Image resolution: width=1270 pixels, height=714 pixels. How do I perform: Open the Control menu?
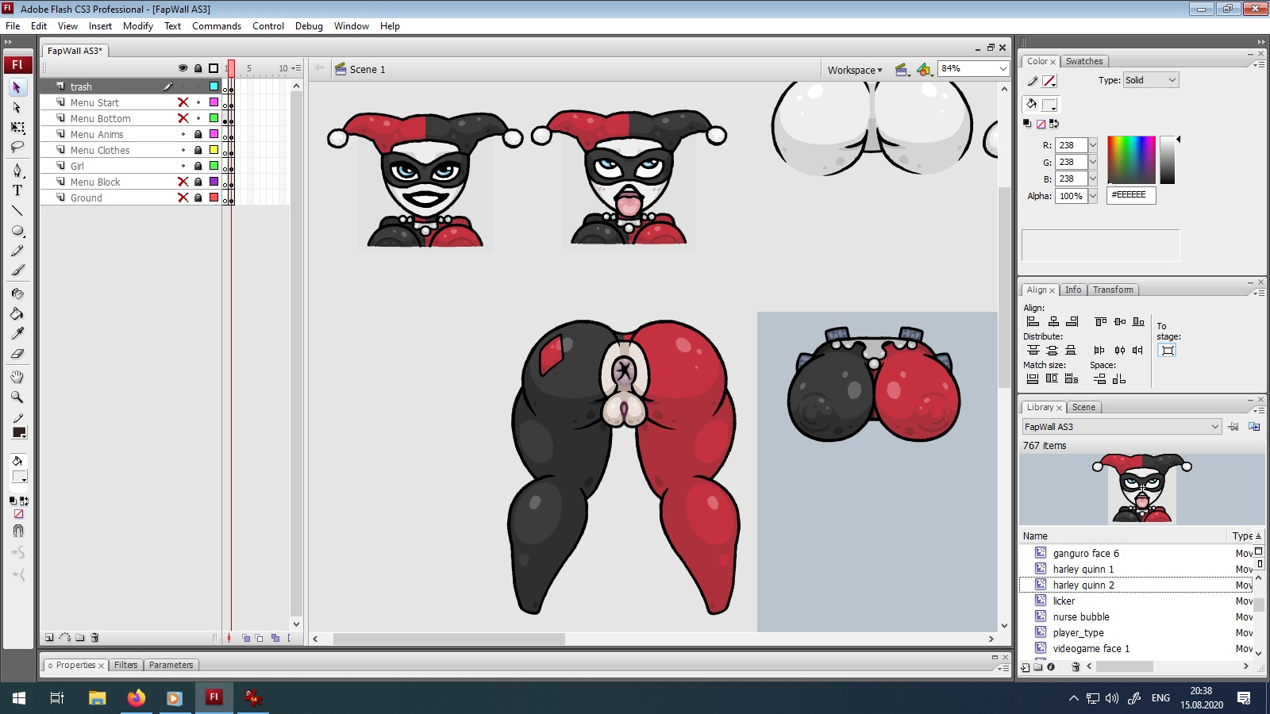(268, 26)
